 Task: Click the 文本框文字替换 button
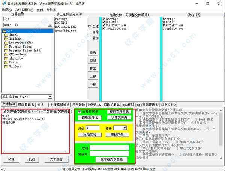pos(111,160)
